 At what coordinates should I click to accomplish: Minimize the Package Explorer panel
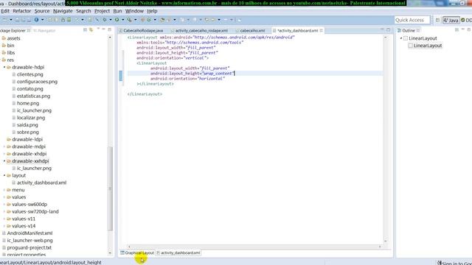pyautogui.click(x=103, y=29)
